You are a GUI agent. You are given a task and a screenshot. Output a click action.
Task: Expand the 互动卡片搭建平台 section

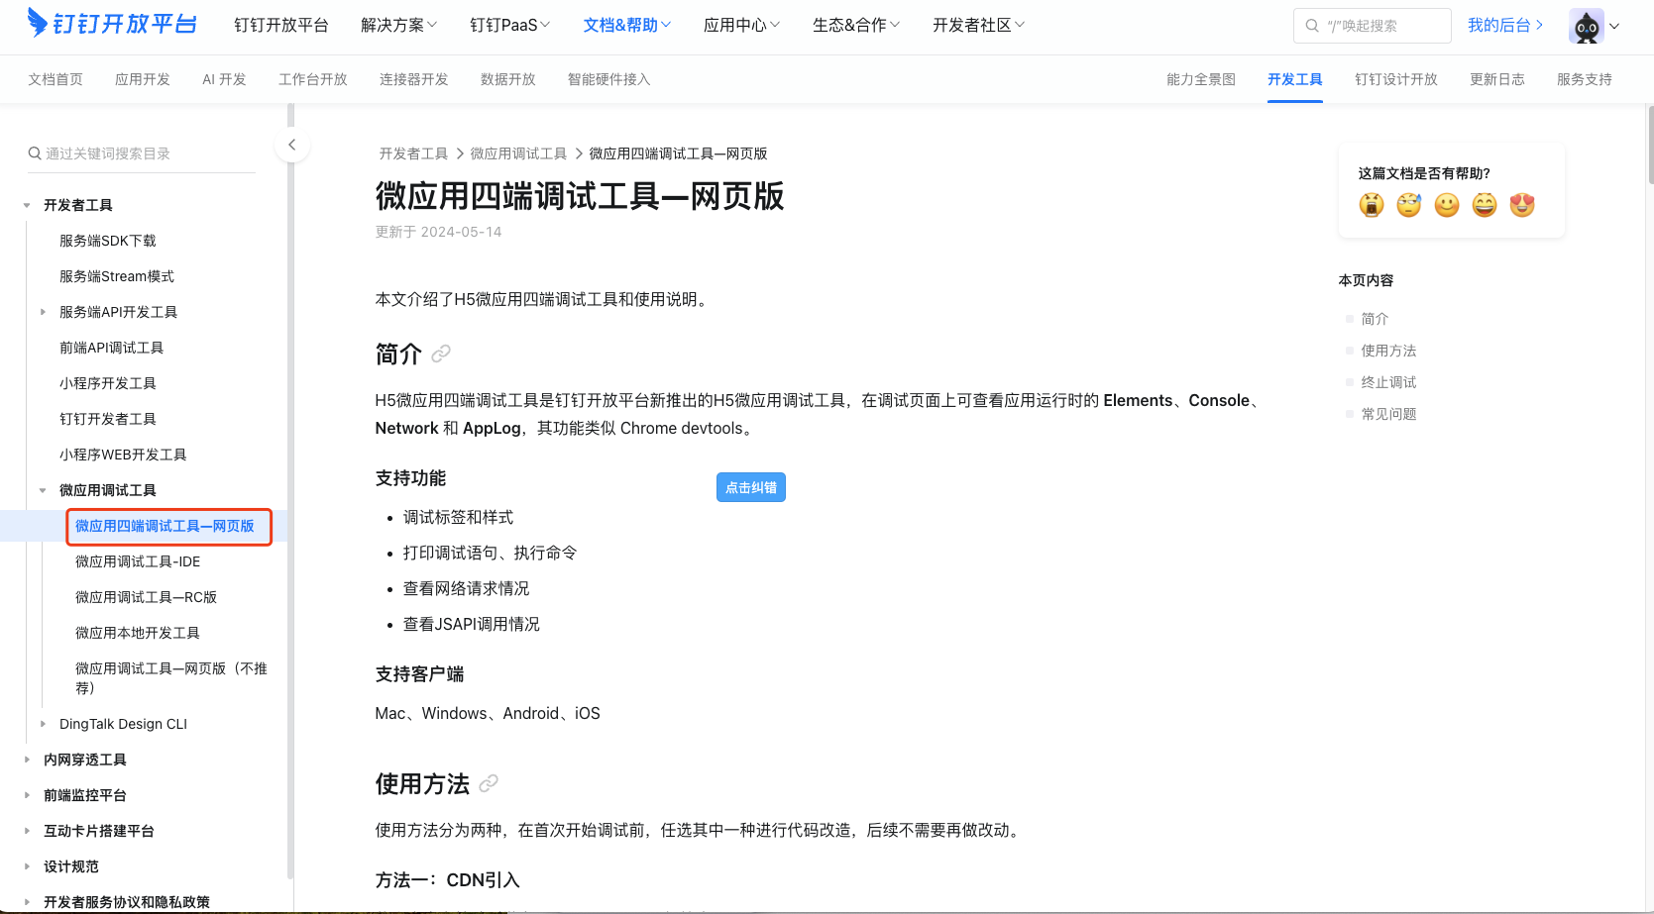pyautogui.click(x=27, y=831)
